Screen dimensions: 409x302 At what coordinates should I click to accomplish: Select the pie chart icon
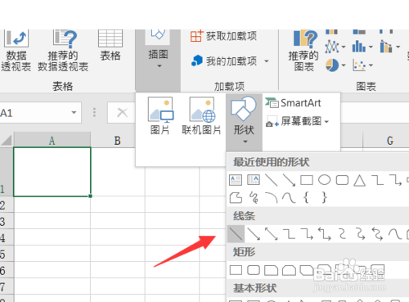(332, 65)
